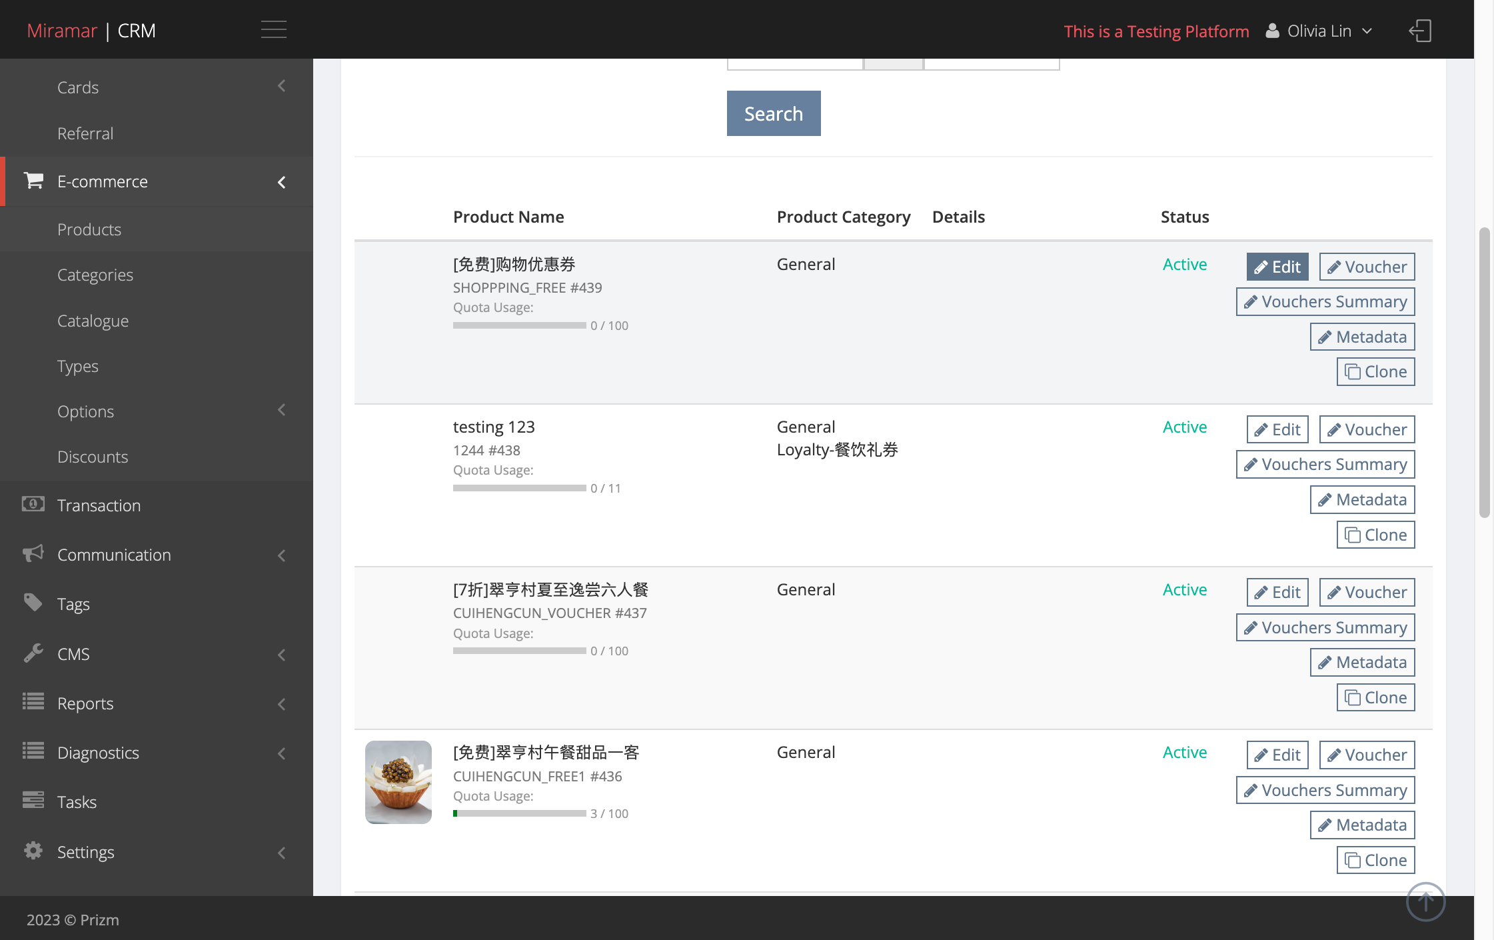
Task: Clone the testing 123 product
Action: [x=1375, y=535]
